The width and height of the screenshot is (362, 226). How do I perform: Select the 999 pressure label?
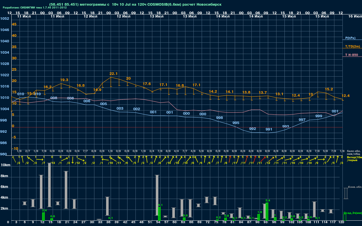point(319,116)
